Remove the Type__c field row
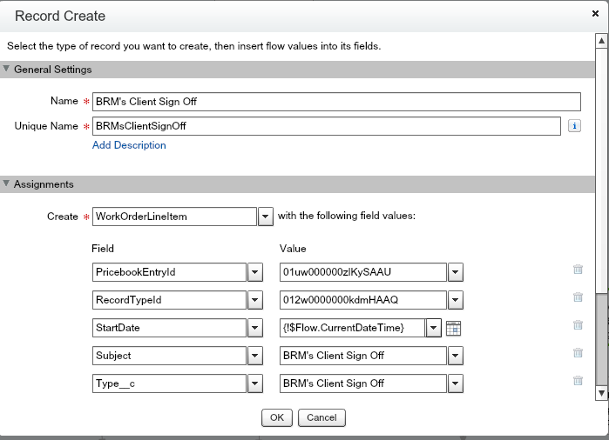 pyautogui.click(x=578, y=381)
